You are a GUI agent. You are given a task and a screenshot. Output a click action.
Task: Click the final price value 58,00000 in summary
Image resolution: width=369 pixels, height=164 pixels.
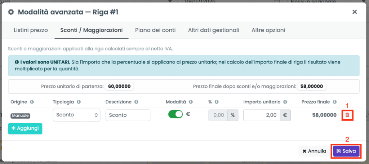click(x=312, y=87)
